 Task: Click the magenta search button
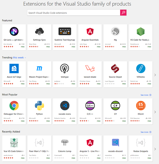click(123, 13)
